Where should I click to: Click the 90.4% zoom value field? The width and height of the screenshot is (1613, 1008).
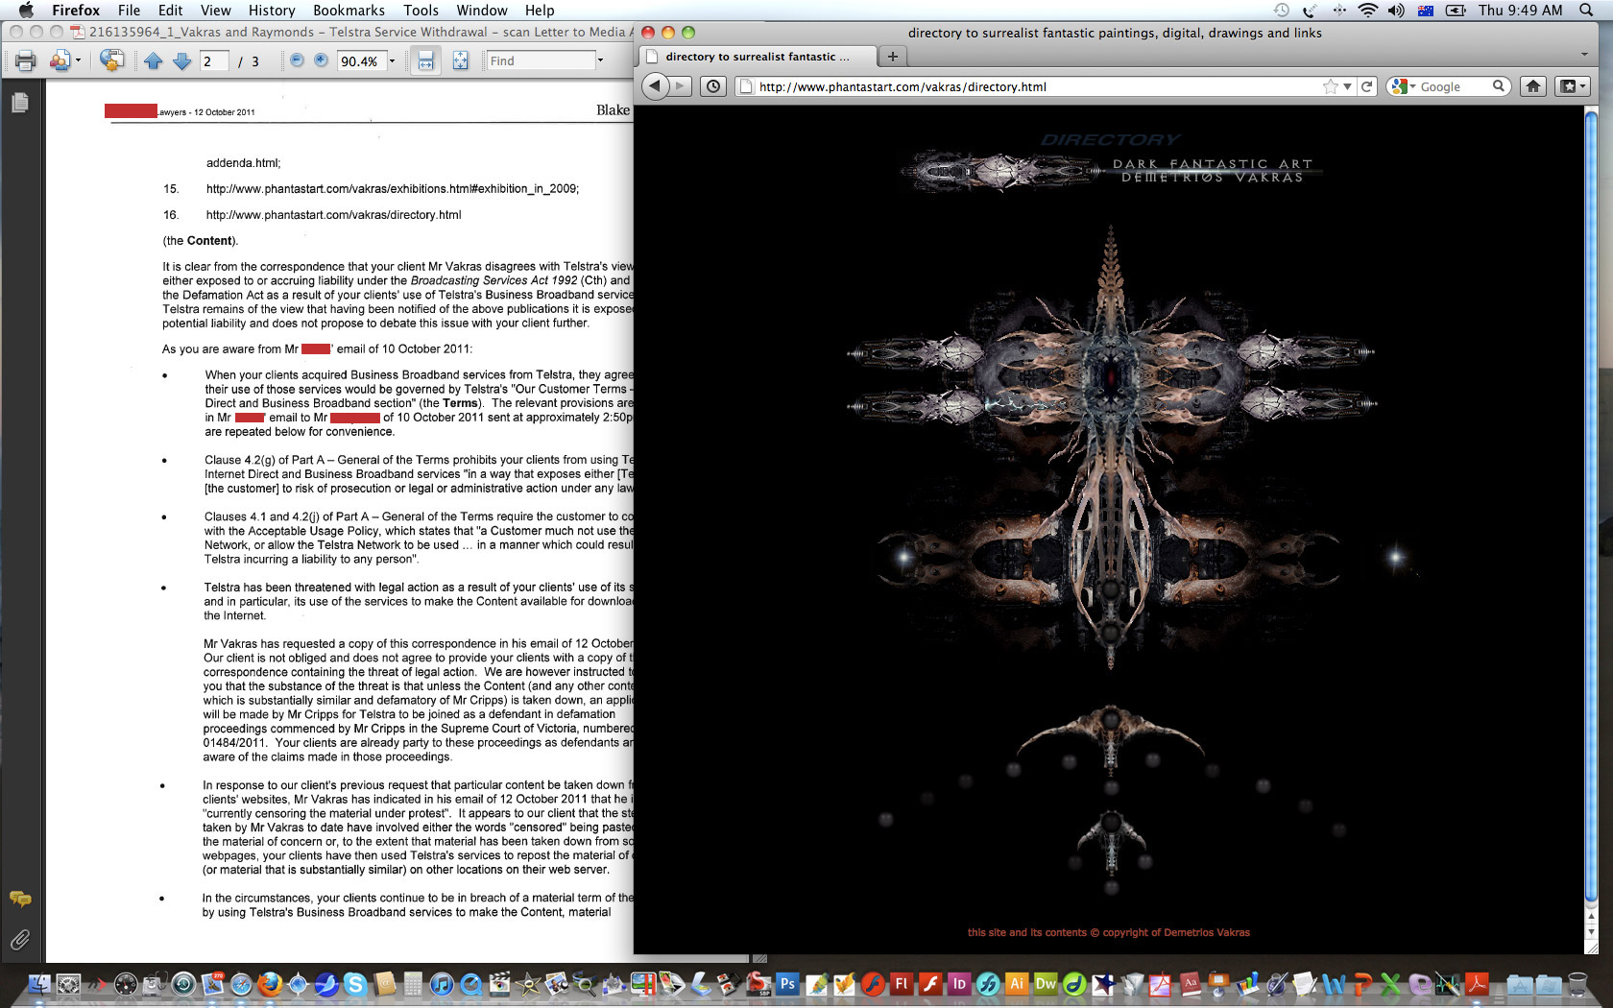pos(361,61)
